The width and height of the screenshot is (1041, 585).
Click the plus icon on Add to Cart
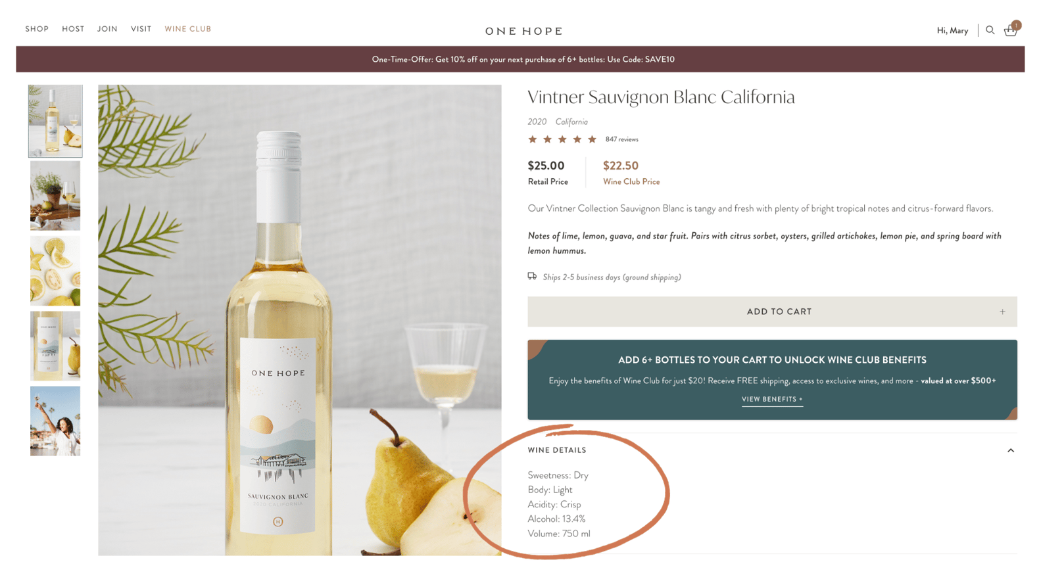pos(1002,312)
